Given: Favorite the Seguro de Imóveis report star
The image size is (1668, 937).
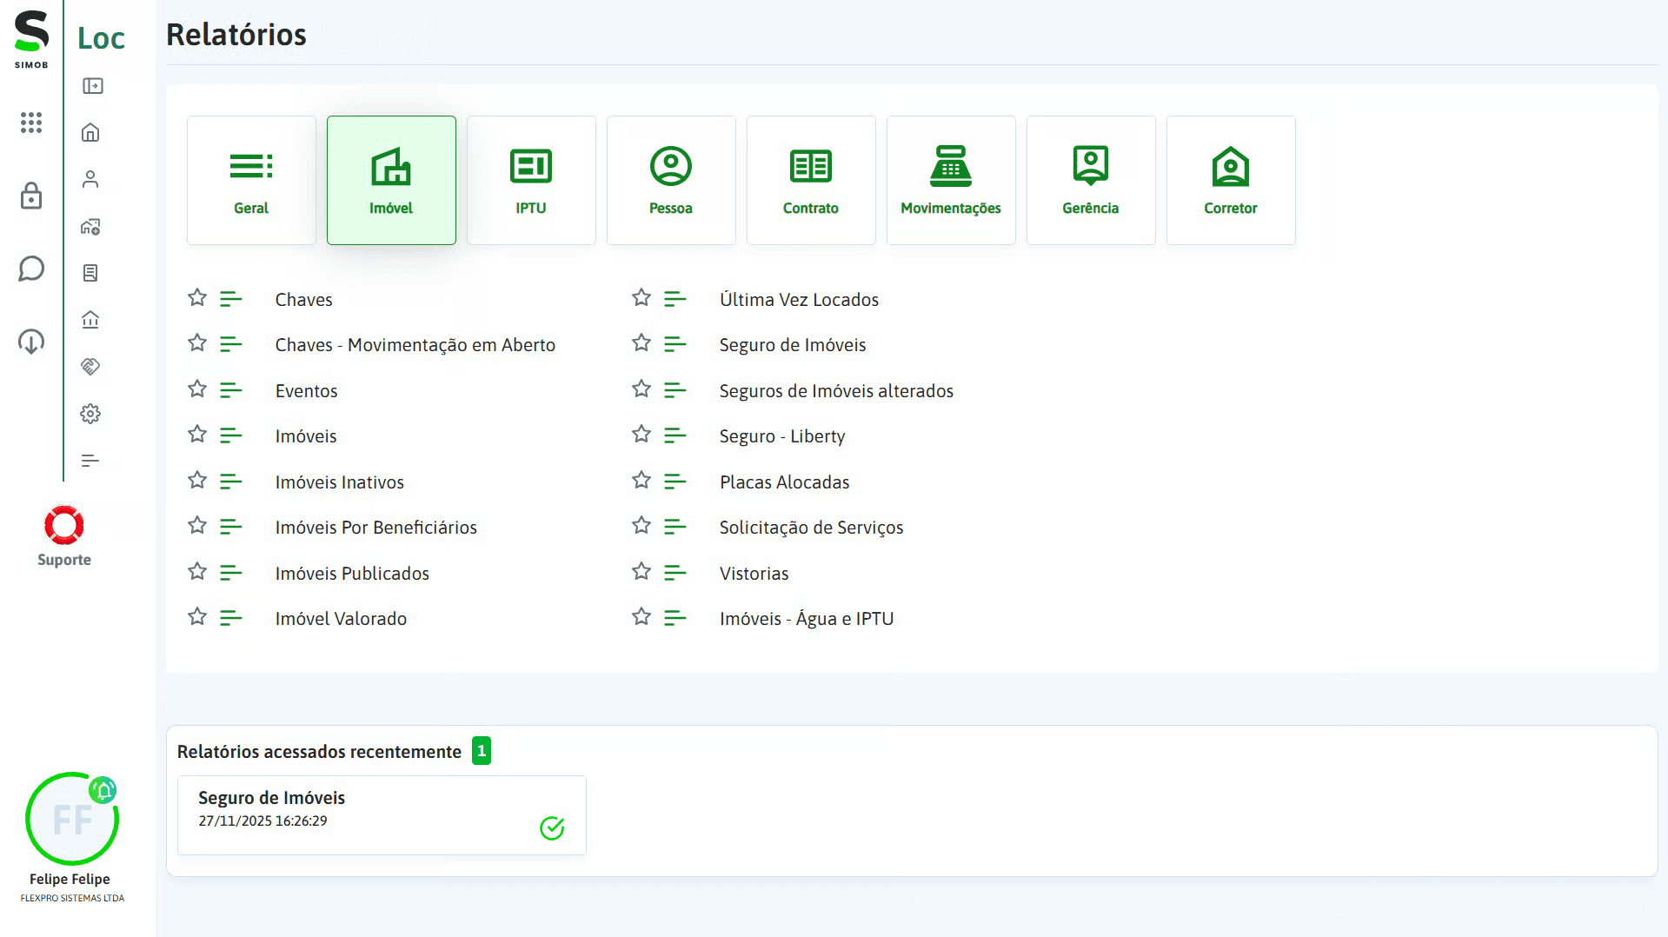Looking at the screenshot, I should click(x=641, y=343).
